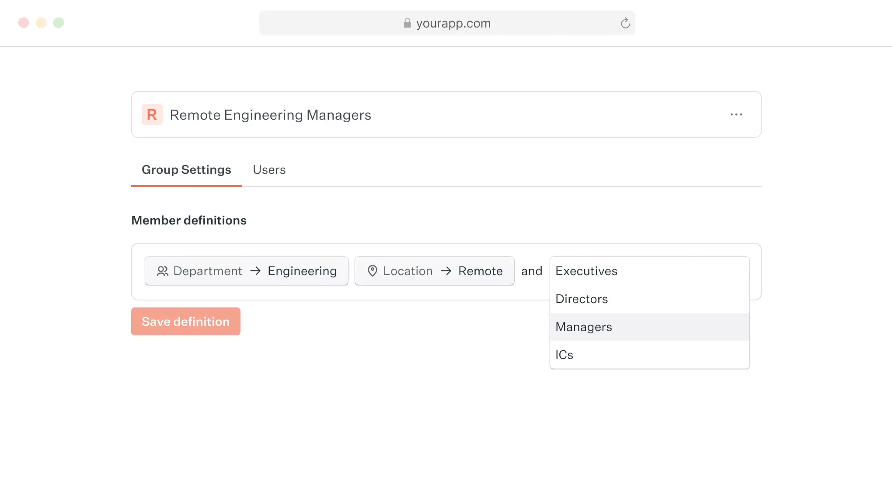This screenshot has height=490, width=892.
Task: Click the map pin icon in the Location chip
Action: tap(373, 271)
